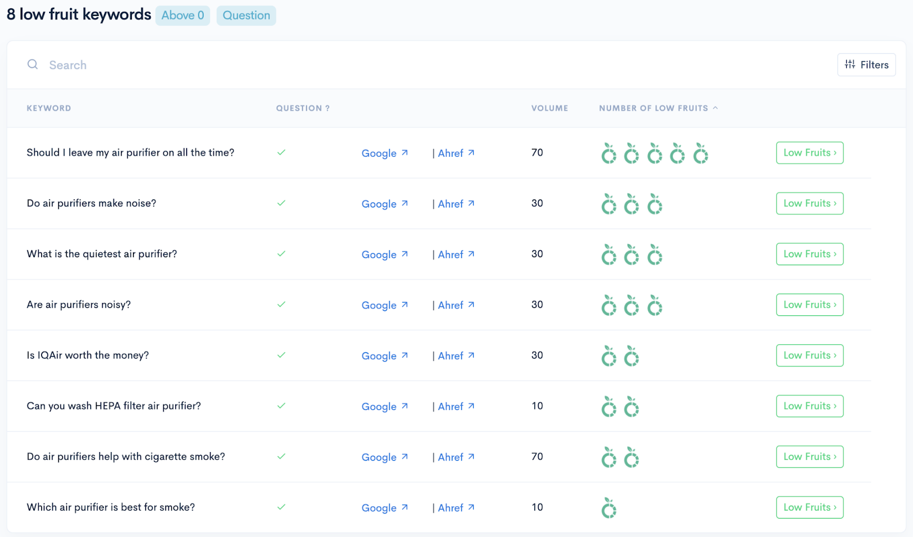Viewport: 913px width, 537px height.
Task: Open the Filters panel
Action: point(866,64)
